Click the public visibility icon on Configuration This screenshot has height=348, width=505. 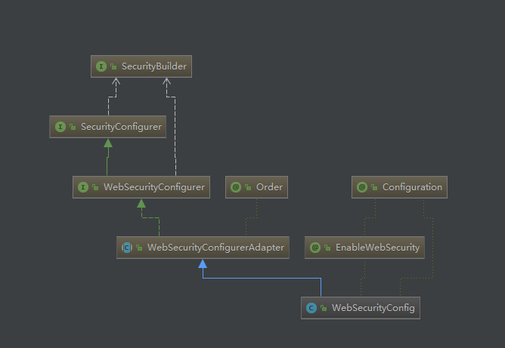(x=374, y=187)
